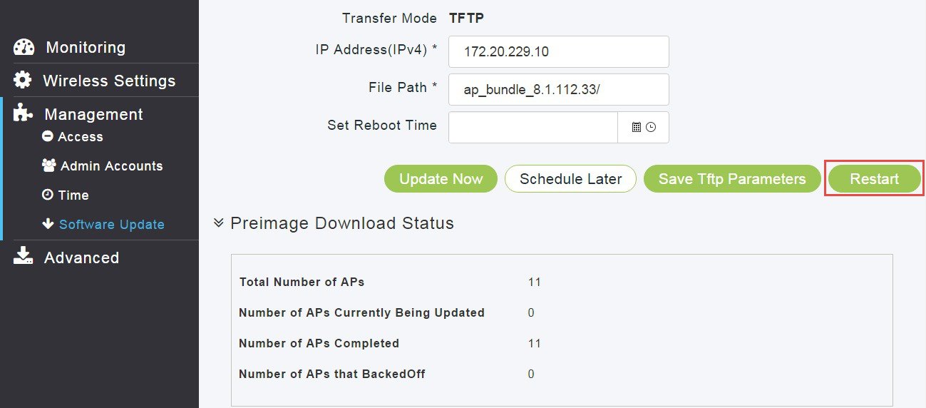Expand the Advanced menu

tap(81, 257)
